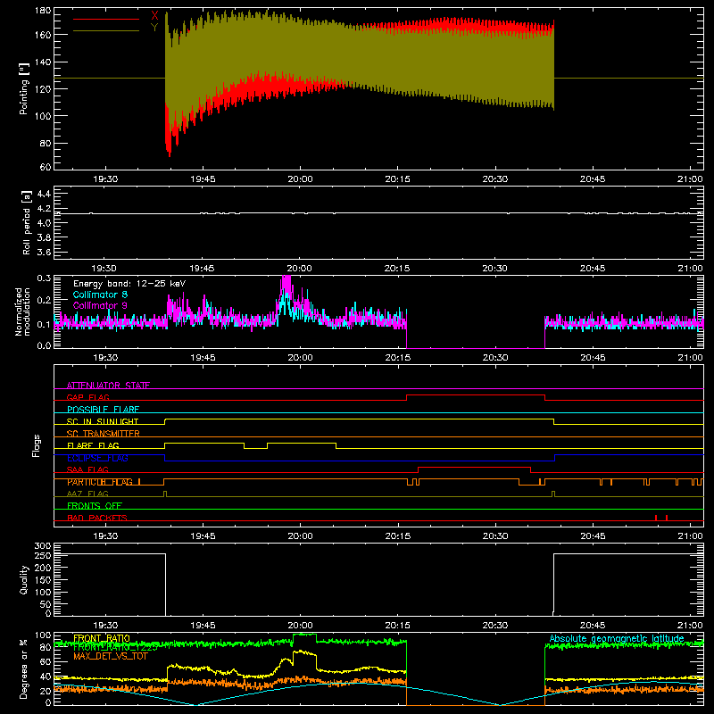Click 20:15 under the Roll period plot

(x=396, y=269)
